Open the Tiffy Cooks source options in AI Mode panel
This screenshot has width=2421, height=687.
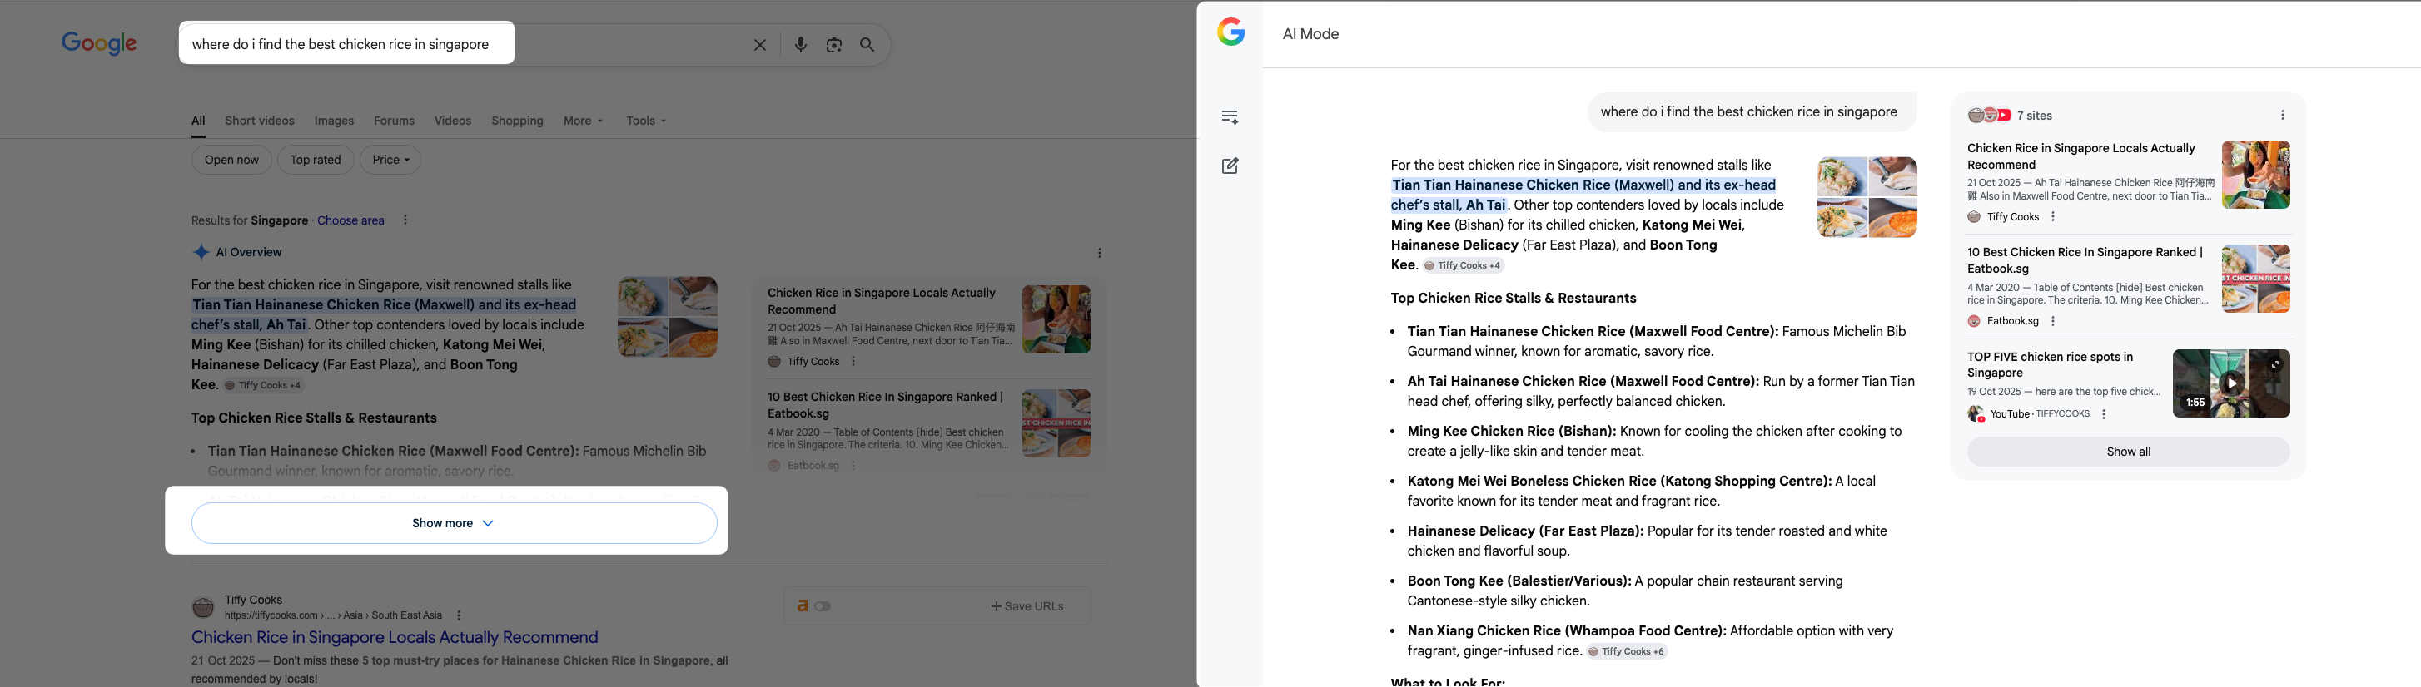point(2052,217)
